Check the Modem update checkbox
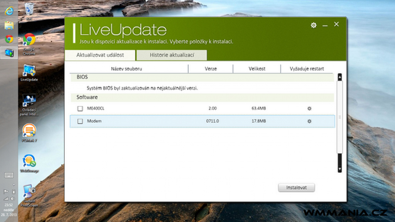This screenshot has width=395, height=222. 80,121
